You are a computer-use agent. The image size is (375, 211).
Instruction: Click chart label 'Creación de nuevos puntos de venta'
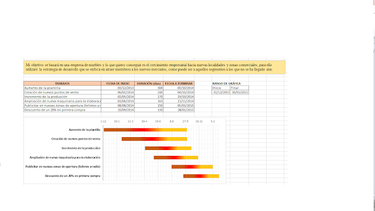(76, 139)
